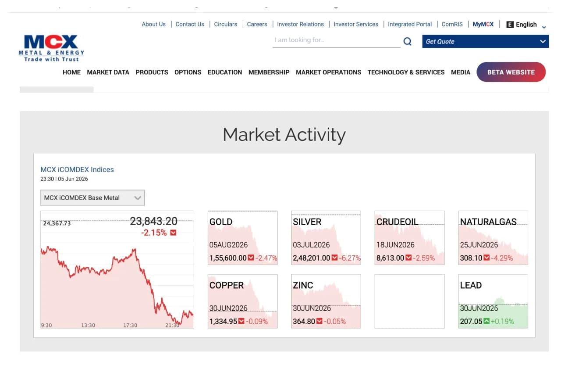Screen dimensions: 561x373
Task: Click the BETA WEBSITE button
Action: [x=511, y=72]
